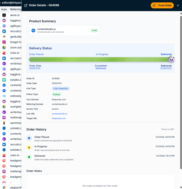Viewport: 182px width, 189px height.
Task: Click the Delivered history dot
Action: [29, 157]
